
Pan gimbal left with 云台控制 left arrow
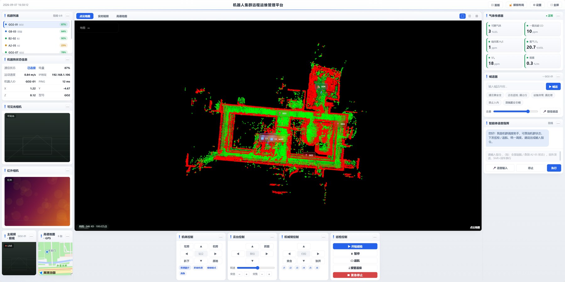coord(238,254)
